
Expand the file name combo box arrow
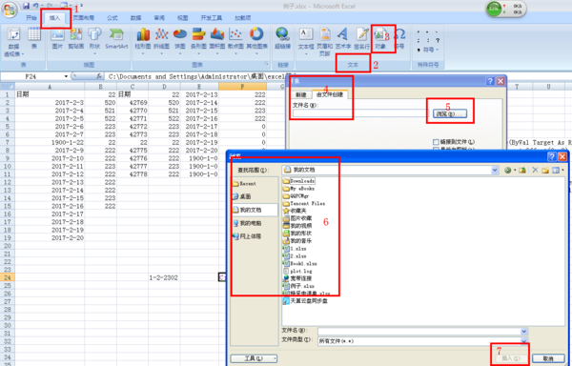click(523, 331)
